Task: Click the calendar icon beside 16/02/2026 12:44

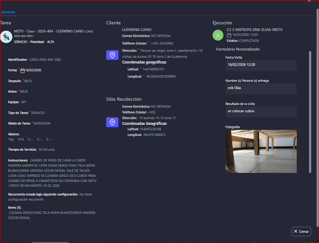Action: click(229, 35)
